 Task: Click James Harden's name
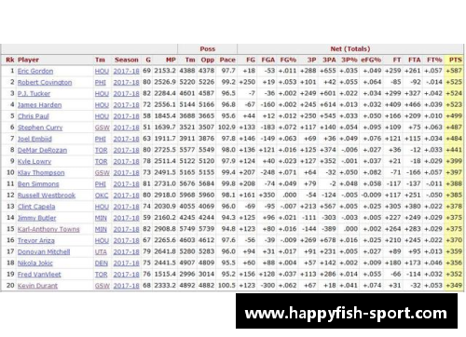[39, 105]
